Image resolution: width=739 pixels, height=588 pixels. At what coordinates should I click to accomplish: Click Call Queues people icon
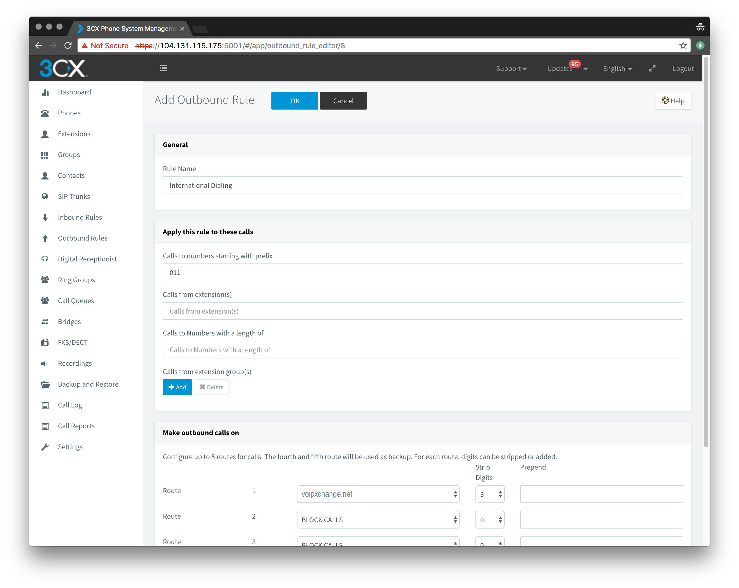(45, 301)
